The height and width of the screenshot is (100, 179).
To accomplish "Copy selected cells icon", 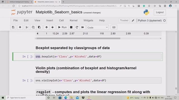I will pos(33,27).
